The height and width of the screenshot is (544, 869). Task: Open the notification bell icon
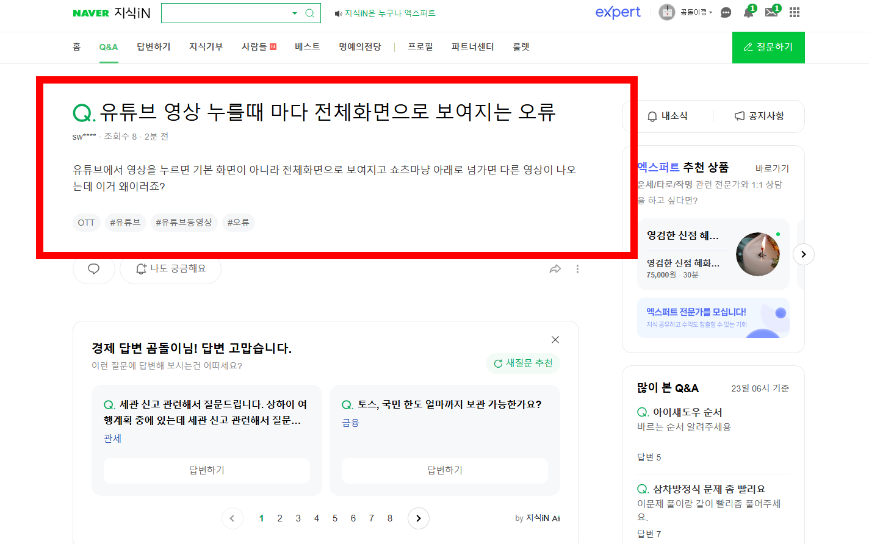(748, 12)
